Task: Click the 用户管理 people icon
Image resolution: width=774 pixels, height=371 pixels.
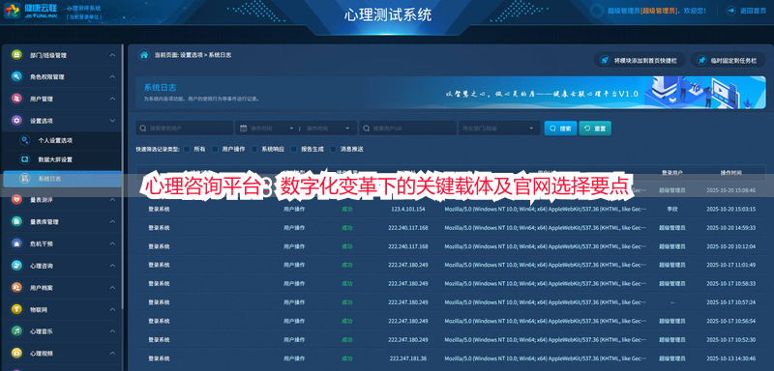Action: 16,99
